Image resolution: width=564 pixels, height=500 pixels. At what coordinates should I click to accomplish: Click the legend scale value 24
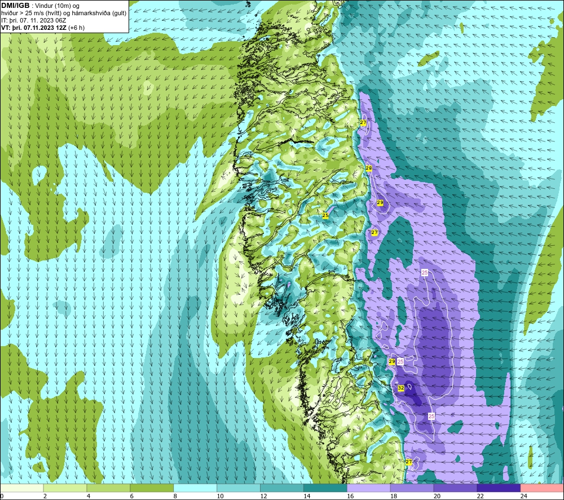[524, 496]
